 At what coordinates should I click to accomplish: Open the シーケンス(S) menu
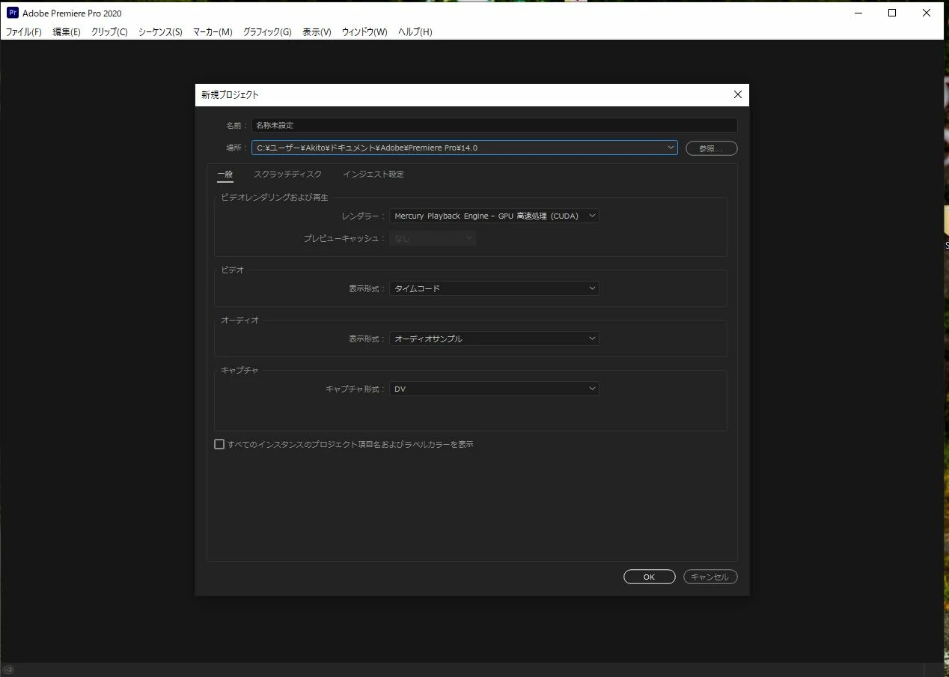tap(160, 32)
